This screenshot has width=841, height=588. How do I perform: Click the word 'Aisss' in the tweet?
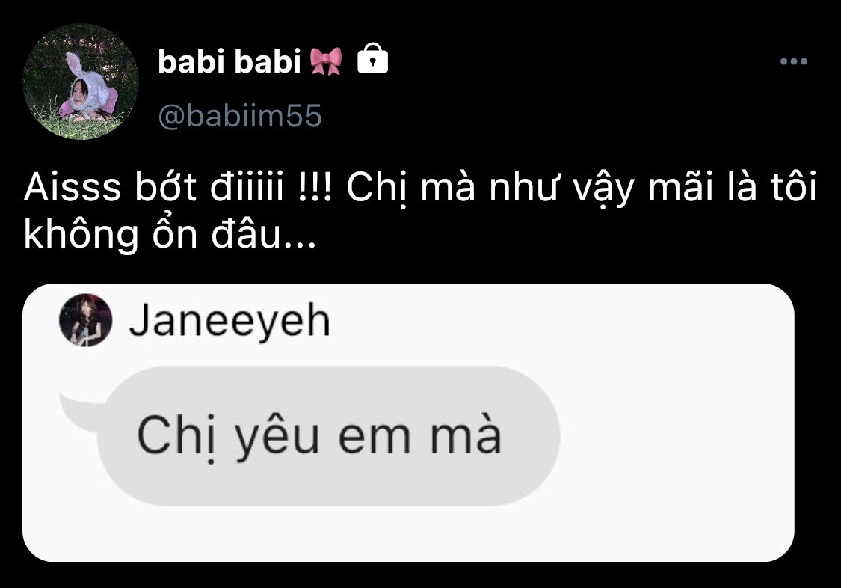(73, 187)
